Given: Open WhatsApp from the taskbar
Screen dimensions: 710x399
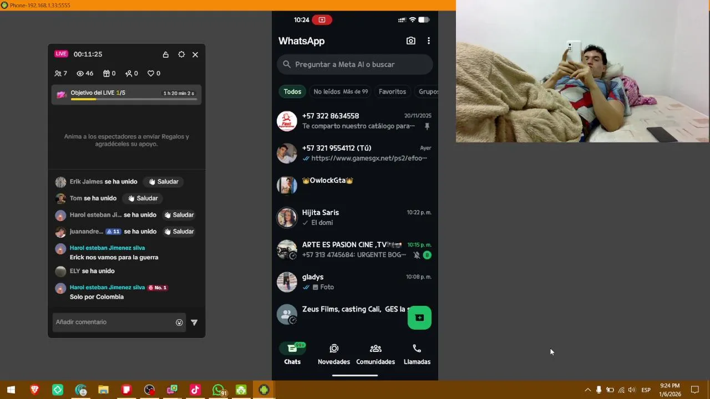Looking at the screenshot, I should pos(219,390).
